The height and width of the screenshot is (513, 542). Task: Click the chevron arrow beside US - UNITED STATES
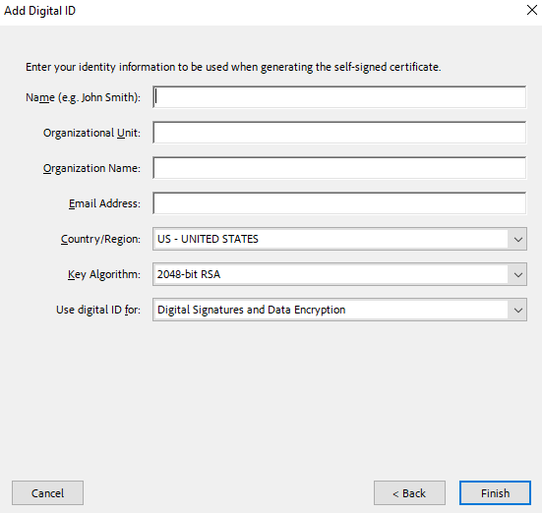click(x=517, y=239)
